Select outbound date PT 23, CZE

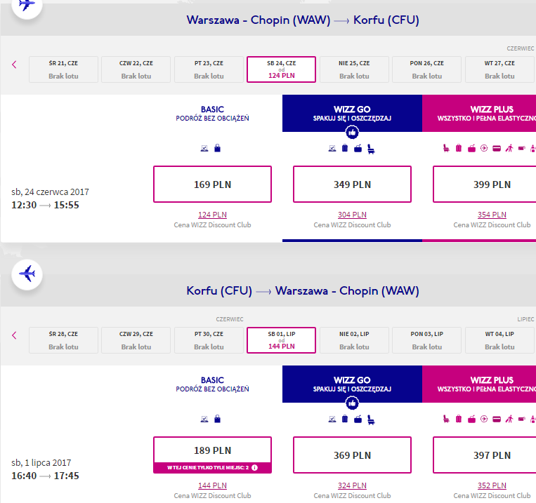coord(209,69)
